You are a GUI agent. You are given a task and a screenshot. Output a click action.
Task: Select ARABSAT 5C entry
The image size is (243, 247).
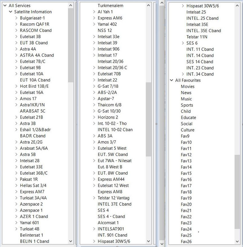point(33,111)
